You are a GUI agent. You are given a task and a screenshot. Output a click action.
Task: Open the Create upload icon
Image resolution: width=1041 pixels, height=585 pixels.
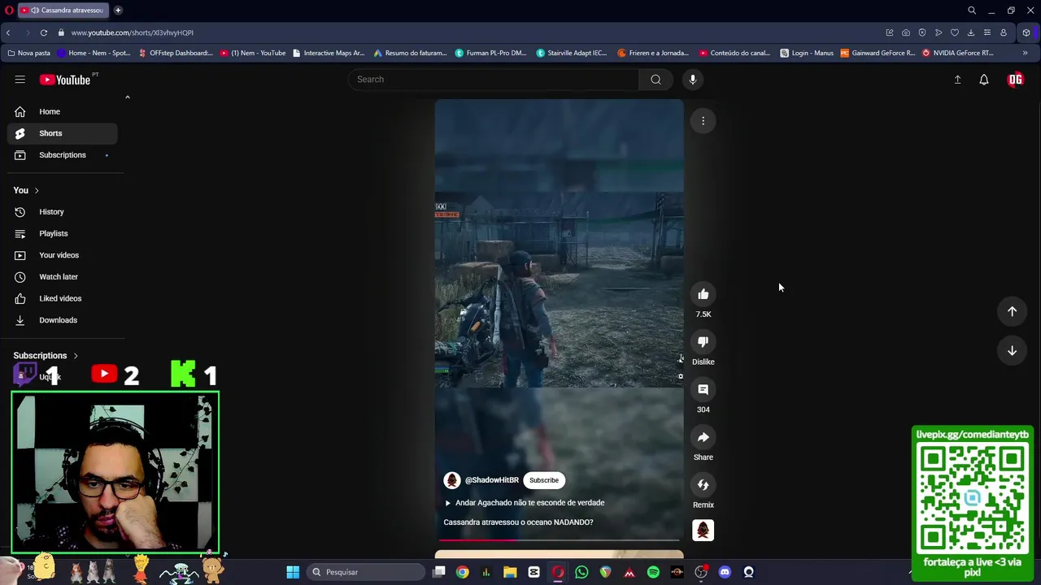click(957, 80)
